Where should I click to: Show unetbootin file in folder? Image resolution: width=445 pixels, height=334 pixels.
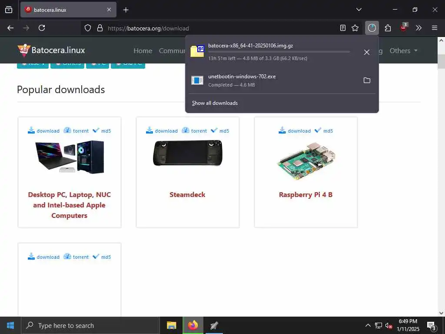(367, 80)
